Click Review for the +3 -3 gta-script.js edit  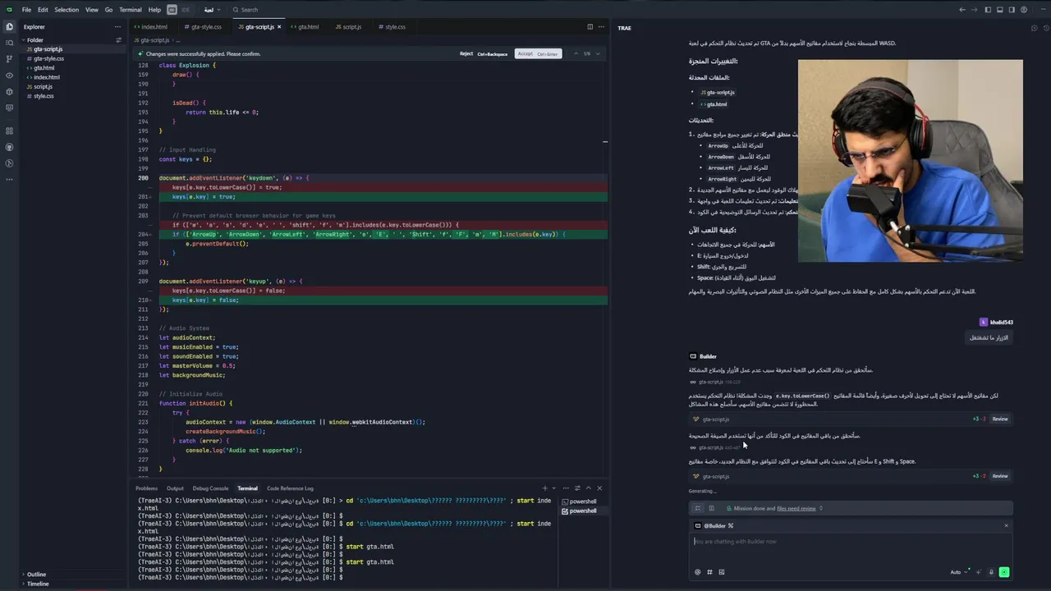coord(999,419)
